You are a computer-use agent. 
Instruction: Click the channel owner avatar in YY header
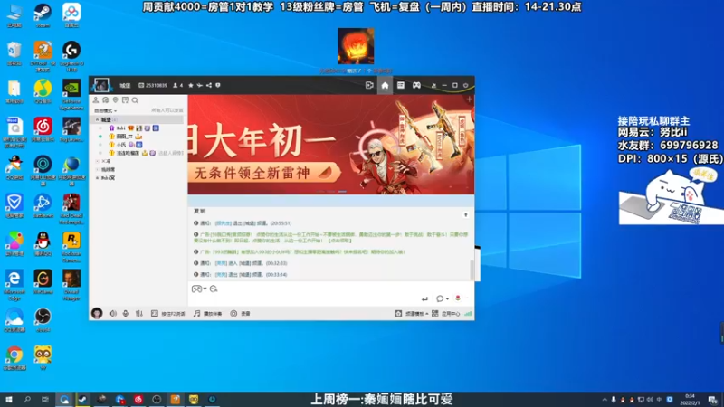point(101,85)
